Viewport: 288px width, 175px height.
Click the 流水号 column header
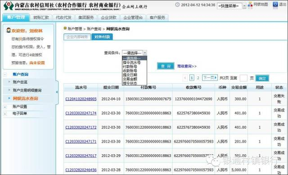[81, 87]
